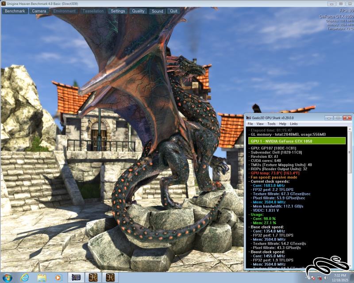Open Heaven Settings panel
354x283 pixels.
coord(118,11)
